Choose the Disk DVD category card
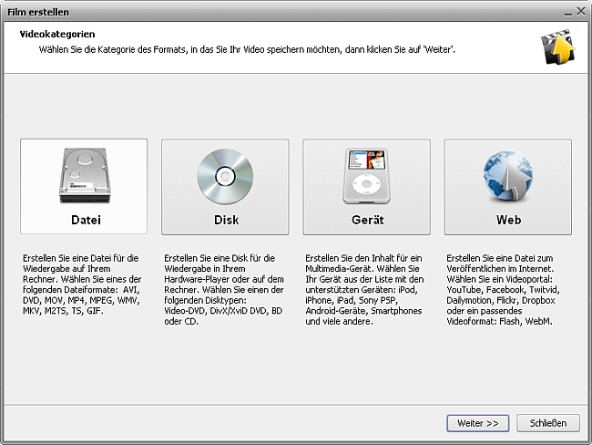Viewport: 592px width, 445px height. (x=225, y=187)
